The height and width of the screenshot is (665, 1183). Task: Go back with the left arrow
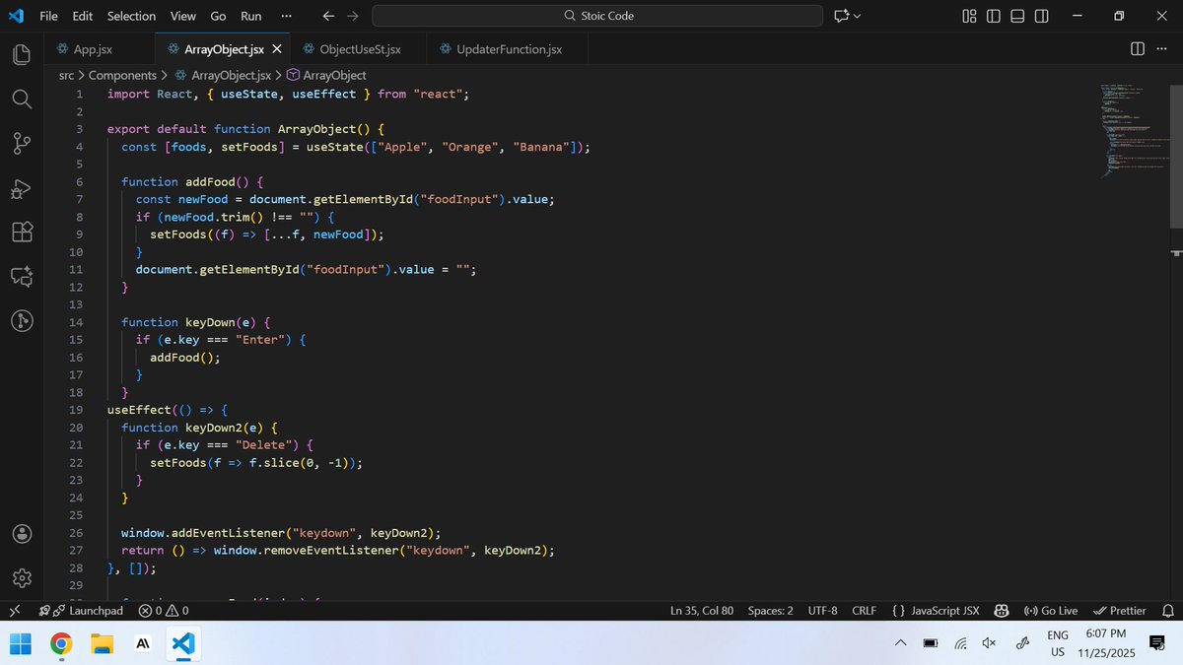(328, 16)
